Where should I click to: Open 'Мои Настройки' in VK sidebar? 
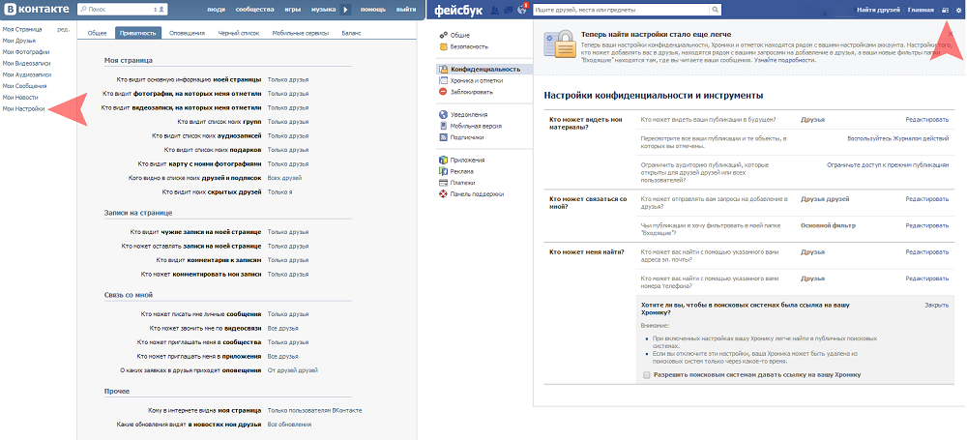24,110
